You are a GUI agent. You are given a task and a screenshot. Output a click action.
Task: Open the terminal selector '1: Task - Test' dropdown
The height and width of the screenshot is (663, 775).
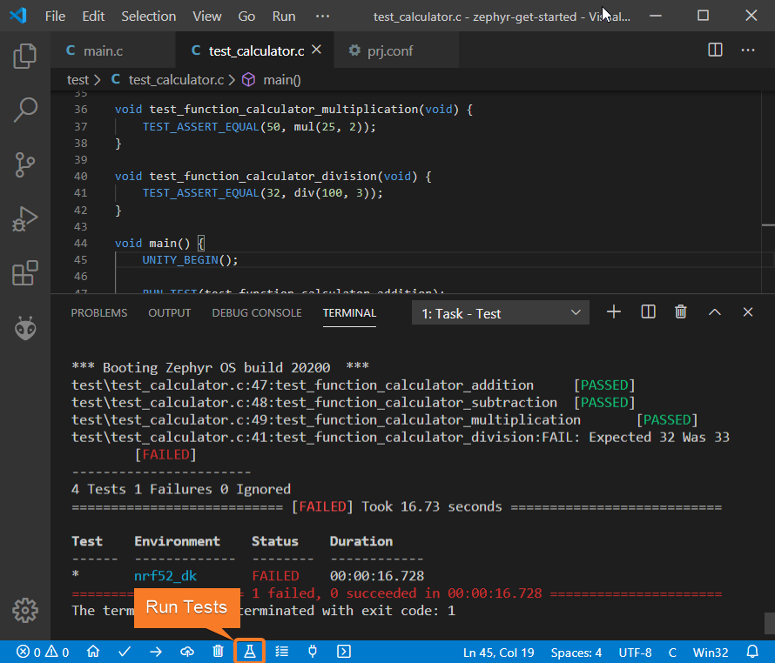500,313
